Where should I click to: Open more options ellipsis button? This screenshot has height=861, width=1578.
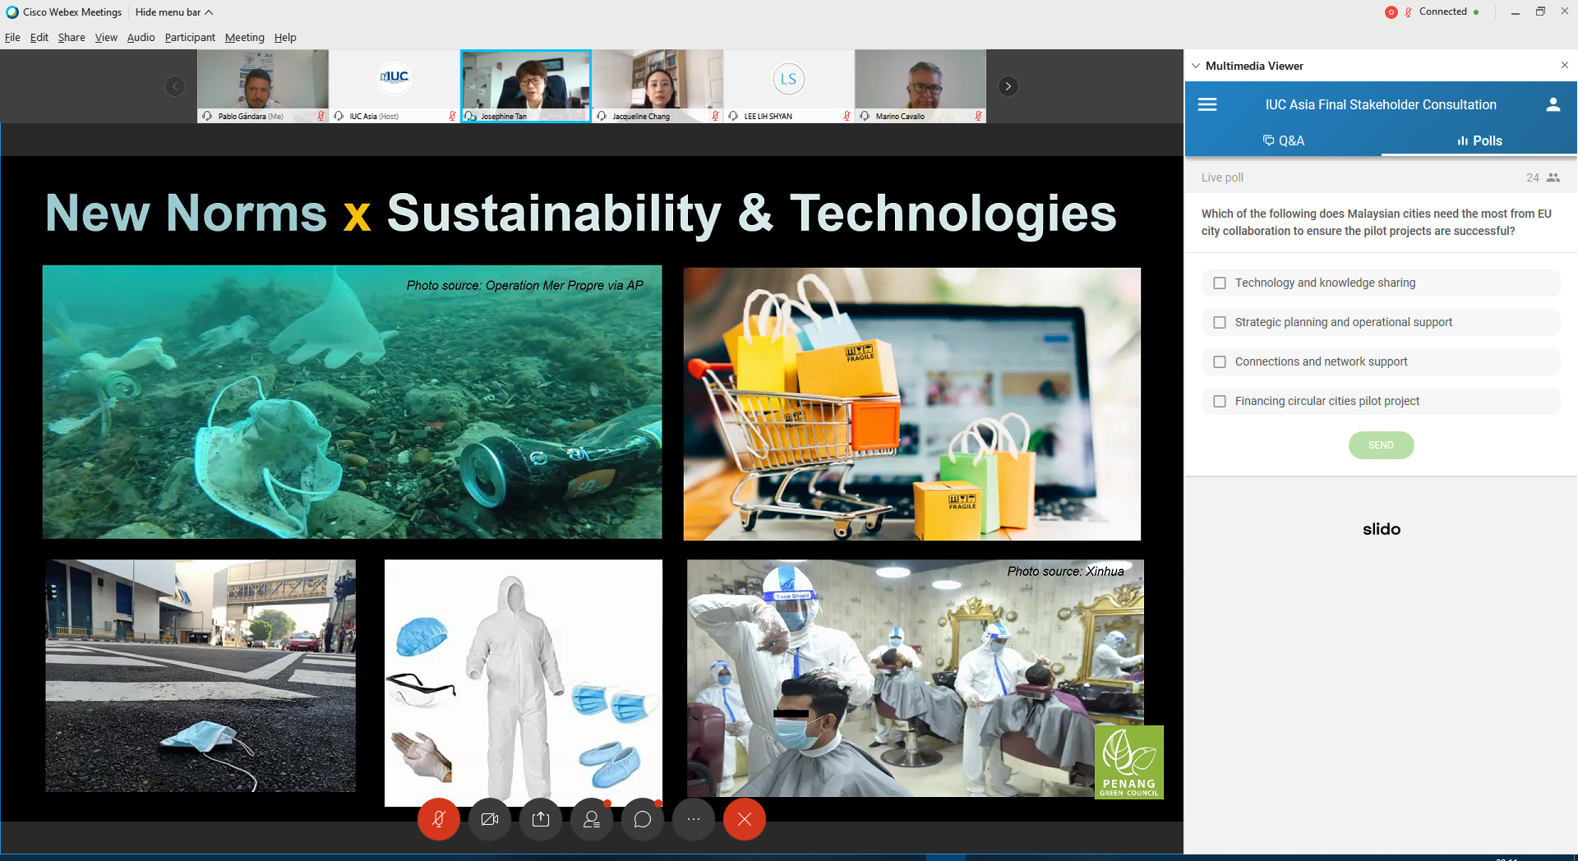(694, 819)
